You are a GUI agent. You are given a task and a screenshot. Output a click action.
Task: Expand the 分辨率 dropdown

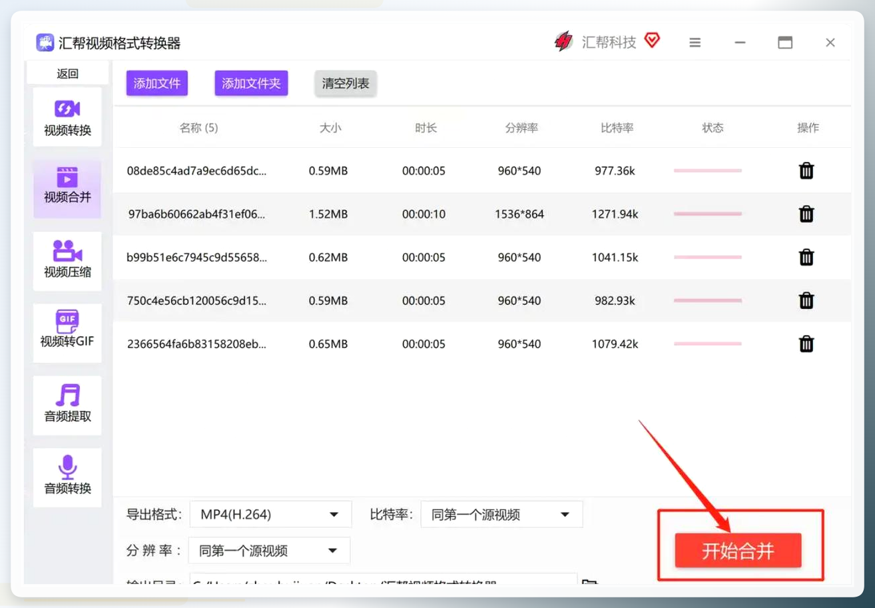(269, 551)
